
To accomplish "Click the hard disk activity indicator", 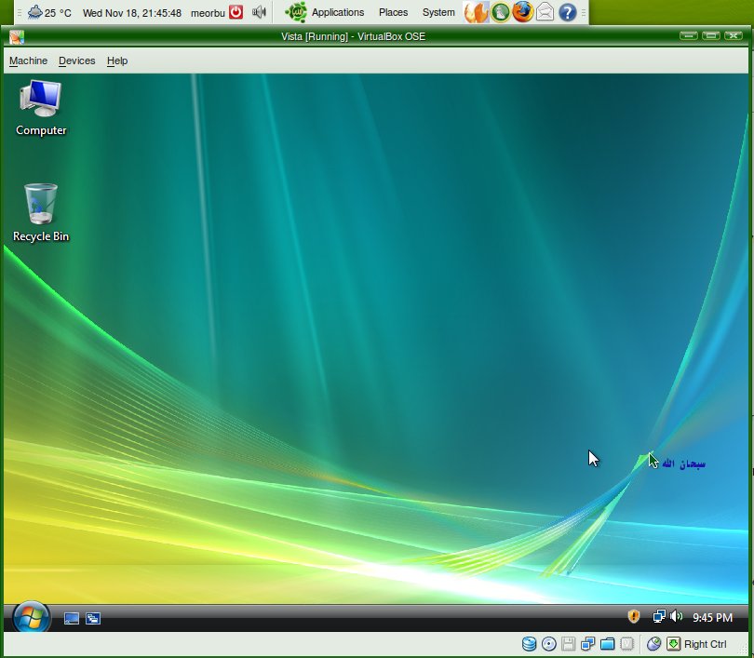I will (x=529, y=644).
